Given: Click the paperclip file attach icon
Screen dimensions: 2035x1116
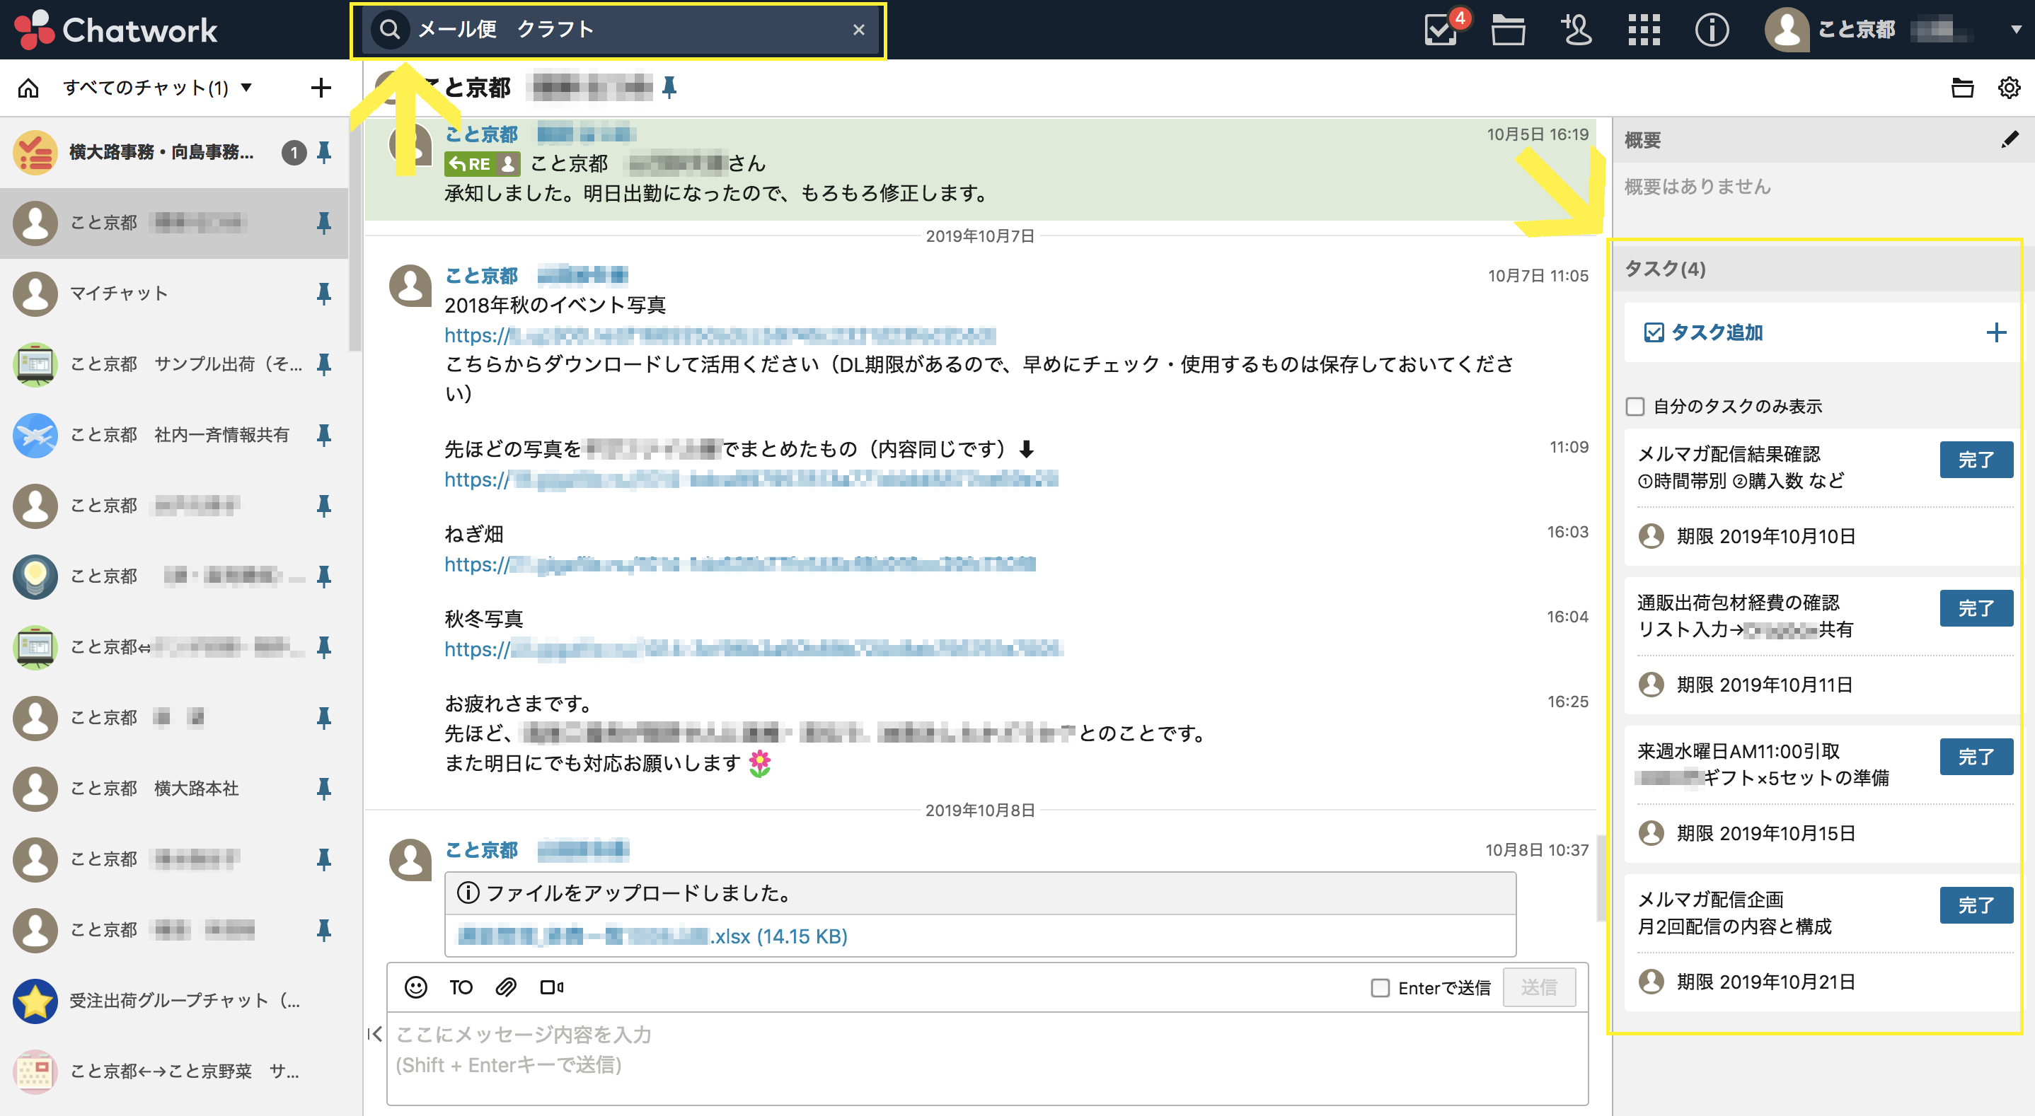Looking at the screenshot, I should tap(506, 987).
